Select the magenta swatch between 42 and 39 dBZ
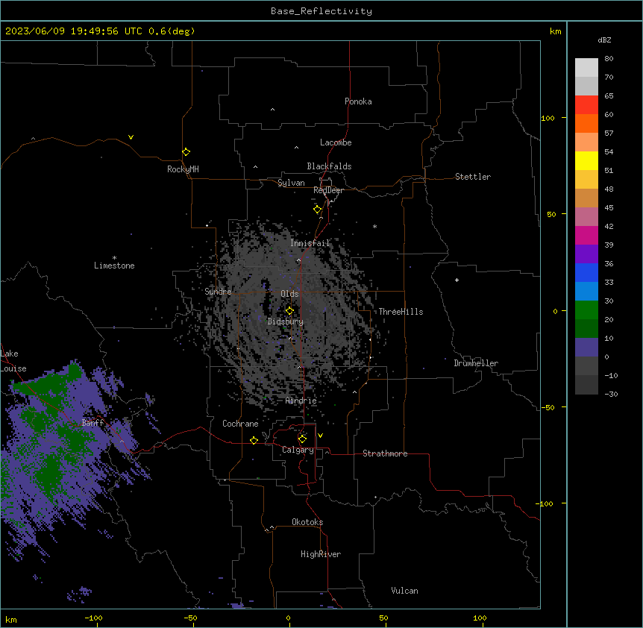 pyautogui.click(x=586, y=235)
